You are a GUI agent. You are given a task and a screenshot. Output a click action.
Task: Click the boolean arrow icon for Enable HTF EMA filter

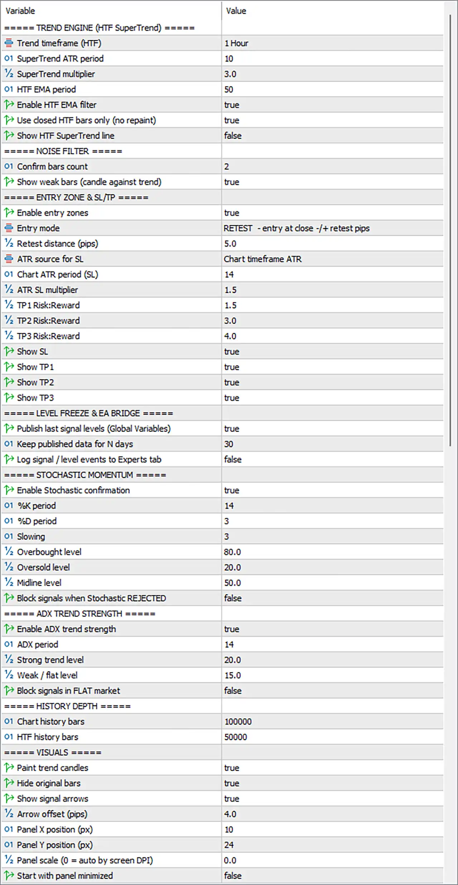pos(9,105)
